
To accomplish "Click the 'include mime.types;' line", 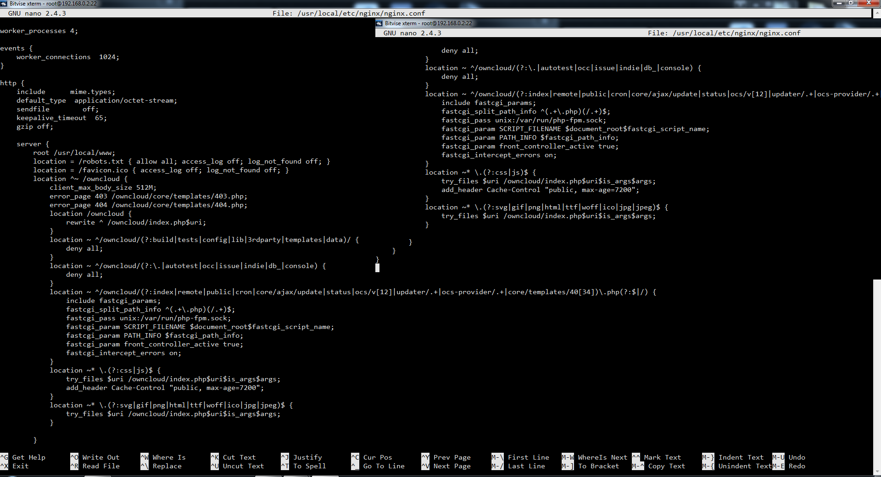I will (x=66, y=92).
